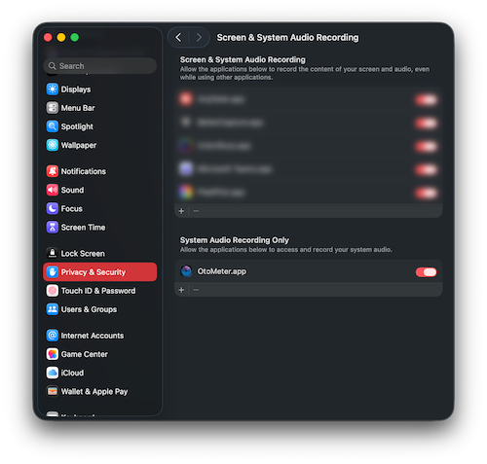Screen dimensions: 487x464
Task: Open Displays settings
Action: (x=100, y=89)
